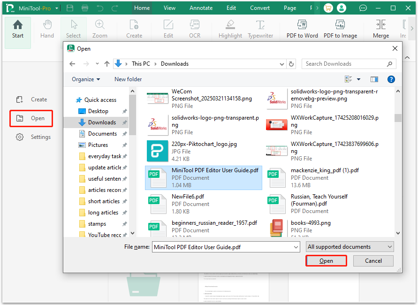Viewport: 418px width, 305px height.
Task: Click the search magnifier in Search Downloads
Action: 390,64
